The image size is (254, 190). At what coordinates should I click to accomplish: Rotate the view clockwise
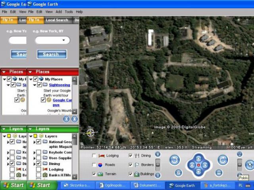pos(223,160)
